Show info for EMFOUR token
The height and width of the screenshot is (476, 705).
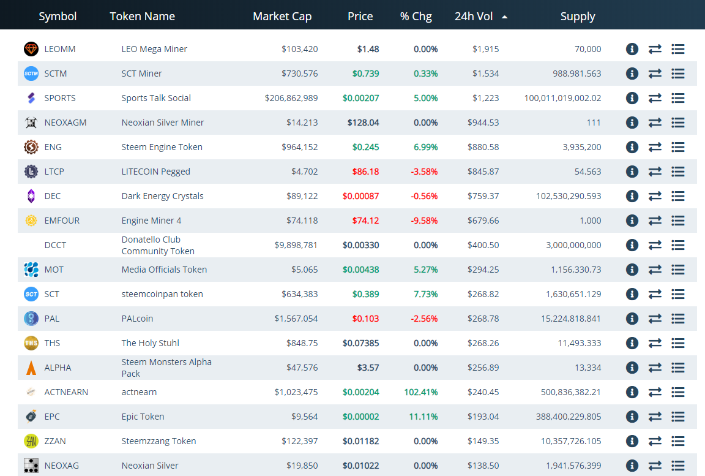[632, 221]
